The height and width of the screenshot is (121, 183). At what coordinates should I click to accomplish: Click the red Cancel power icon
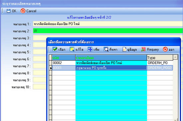(x=23, y=11)
